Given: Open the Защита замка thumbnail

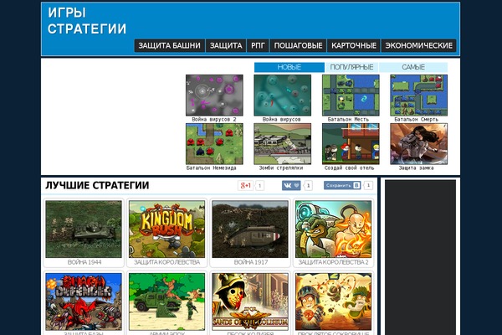Looking at the screenshot, I should click(x=419, y=144).
